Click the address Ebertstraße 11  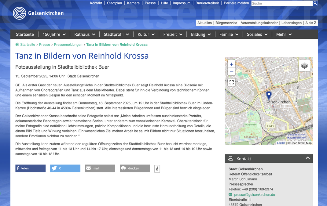(240, 200)
